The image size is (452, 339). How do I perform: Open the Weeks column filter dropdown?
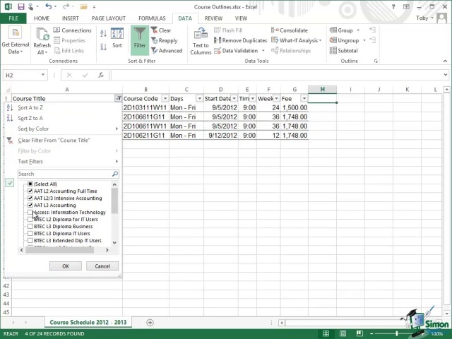276,99
